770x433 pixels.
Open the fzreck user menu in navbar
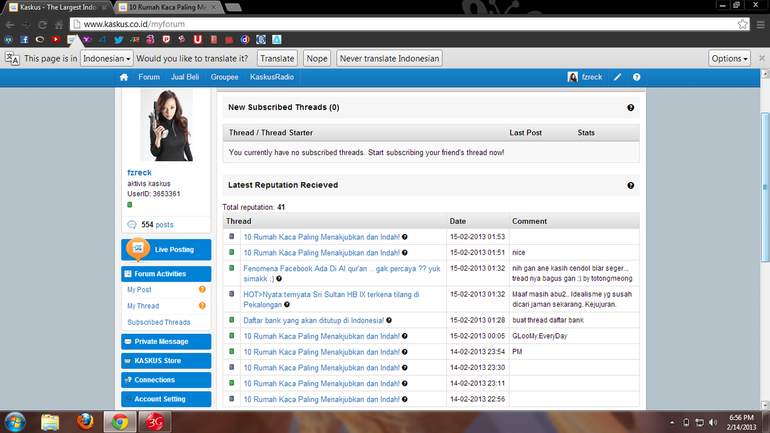585,77
